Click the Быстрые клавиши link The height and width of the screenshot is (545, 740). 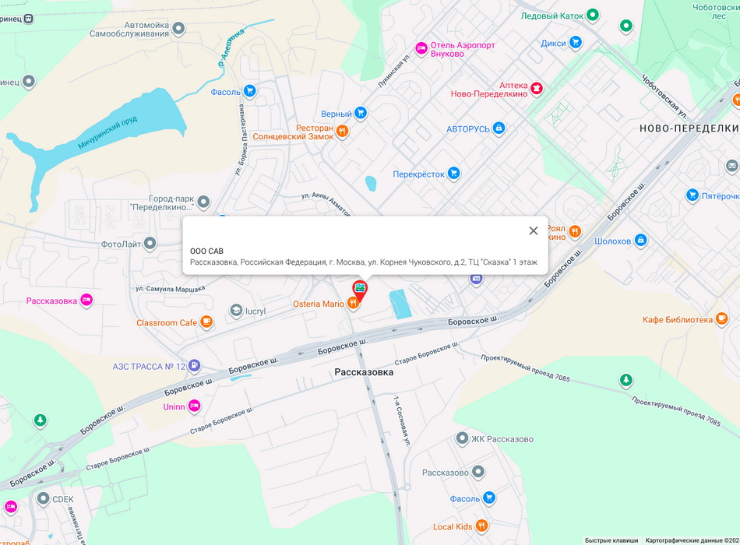point(611,540)
